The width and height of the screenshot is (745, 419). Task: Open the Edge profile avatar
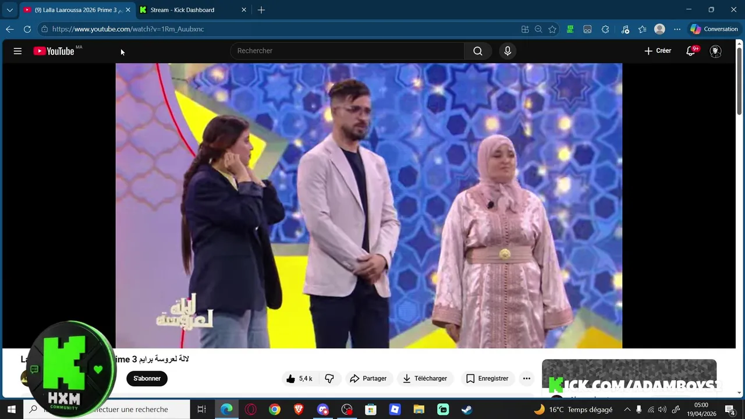[x=659, y=29]
